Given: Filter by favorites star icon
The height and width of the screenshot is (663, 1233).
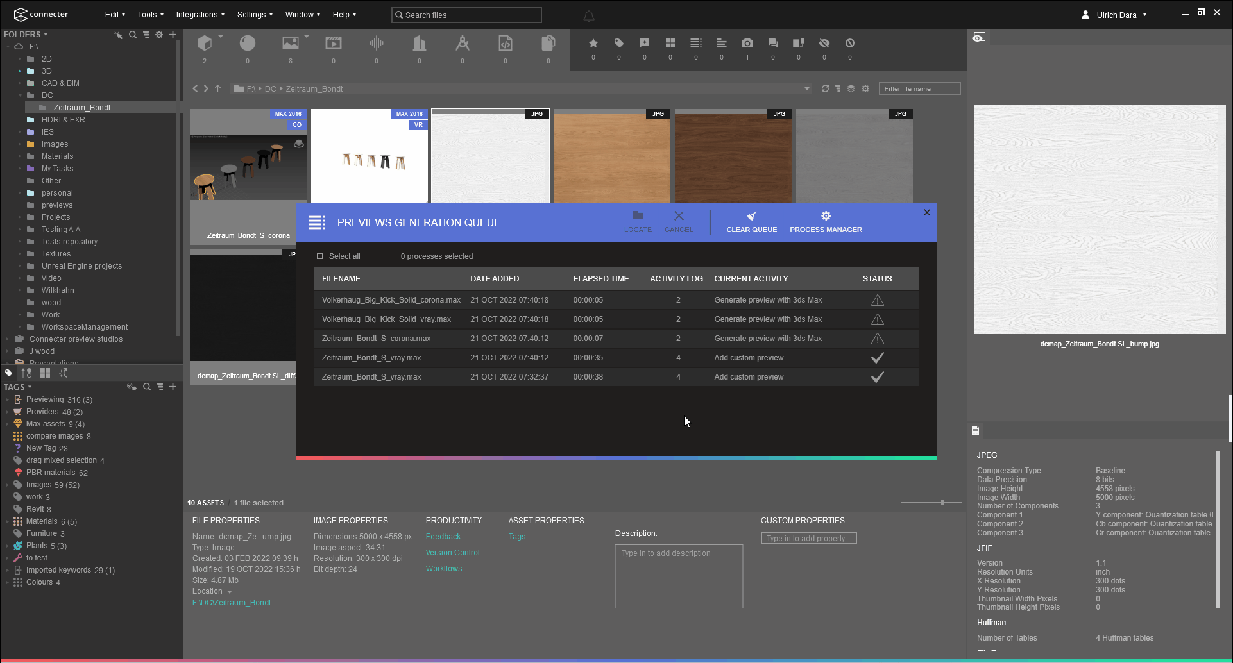Looking at the screenshot, I should coord(593,43).
